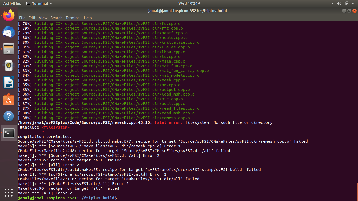Click the main.cpp.o build line
Screen dimensions: 358x201
pyautogui.click(x=101, y=61)
